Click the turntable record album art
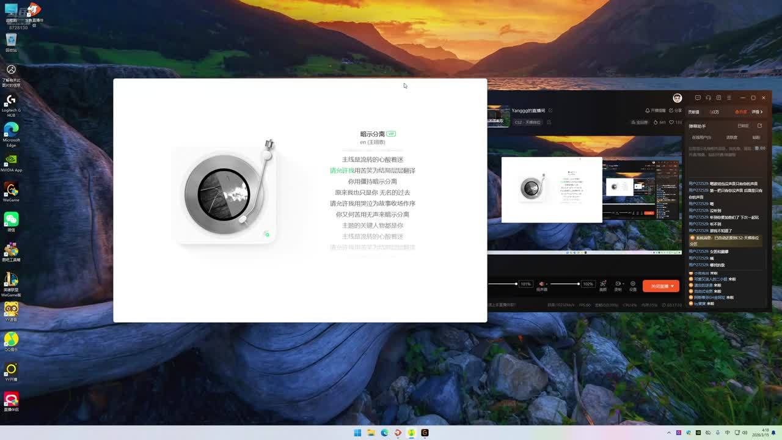782x440 pixels. [x=223, y=194]
